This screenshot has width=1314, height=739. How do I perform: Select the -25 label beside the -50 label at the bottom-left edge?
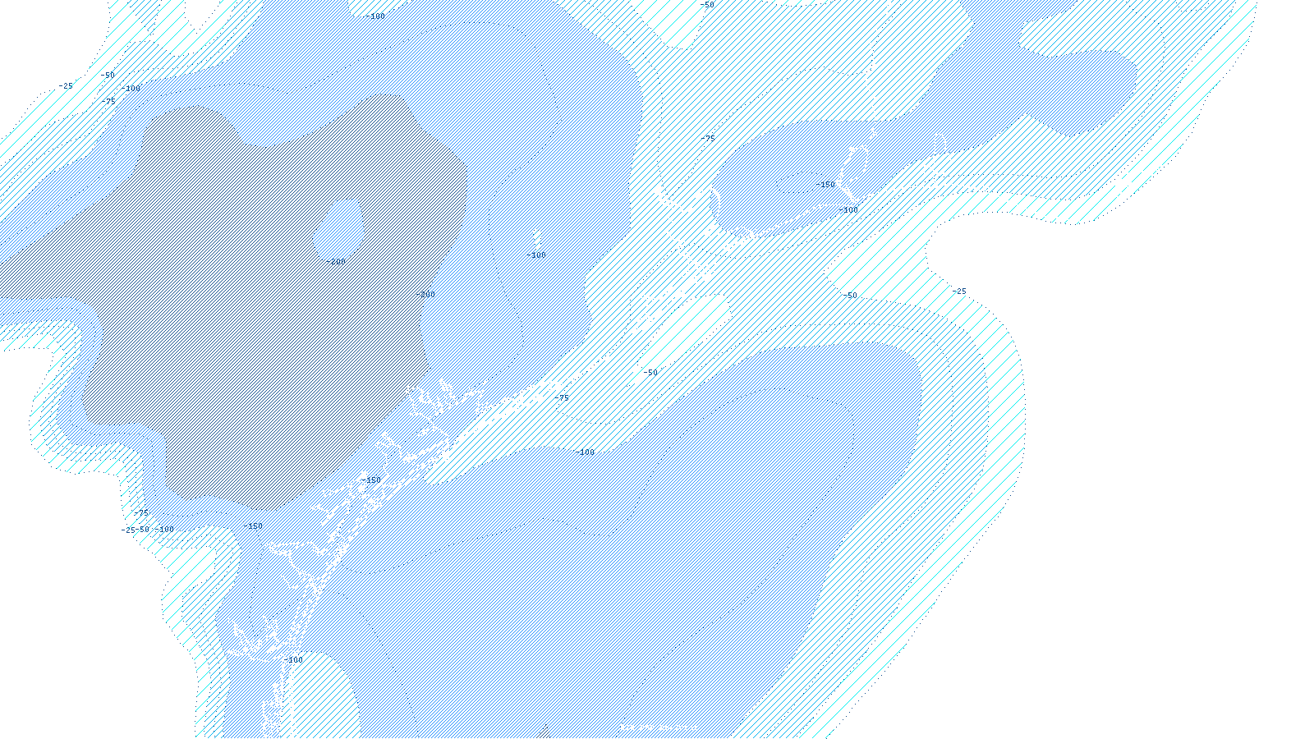coord(128,530)
